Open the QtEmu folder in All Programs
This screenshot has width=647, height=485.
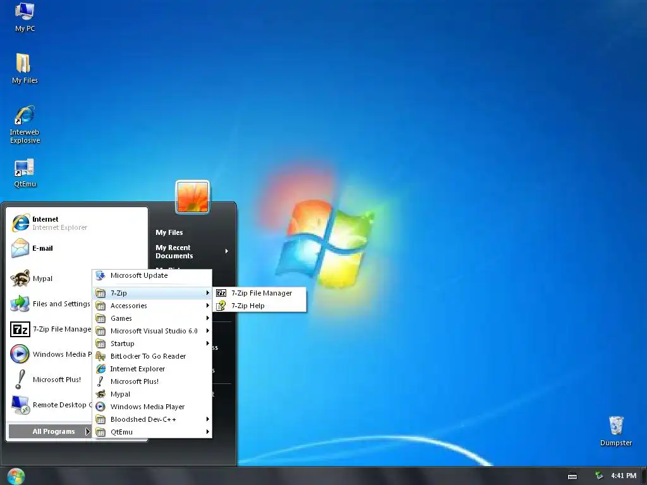coord(152,432)
